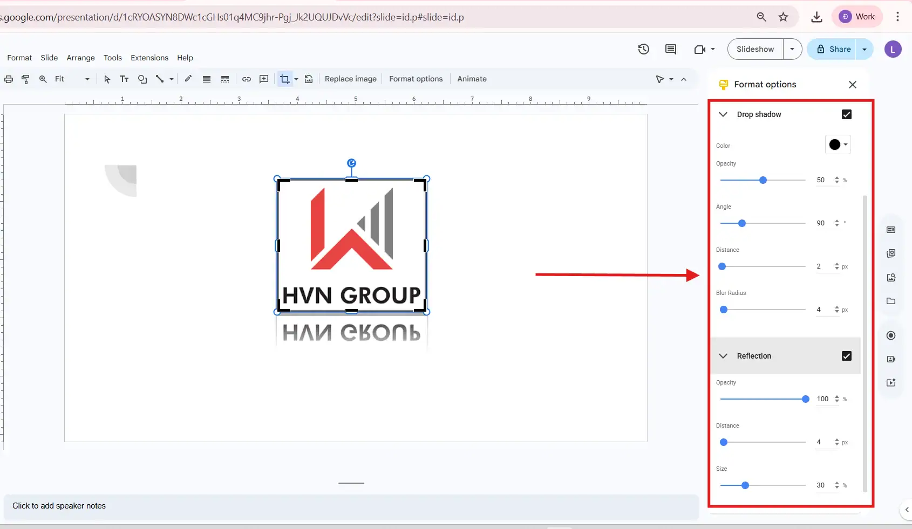Open Line tool dropdown arrow

click(172, 79)
